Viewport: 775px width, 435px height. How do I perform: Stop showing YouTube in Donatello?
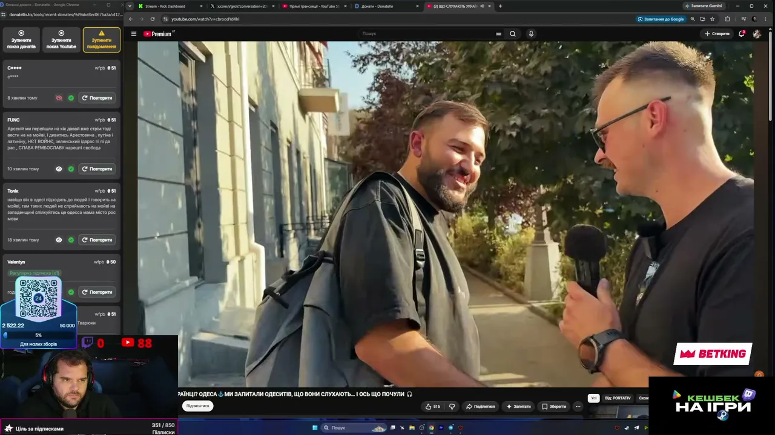[61, 40]
